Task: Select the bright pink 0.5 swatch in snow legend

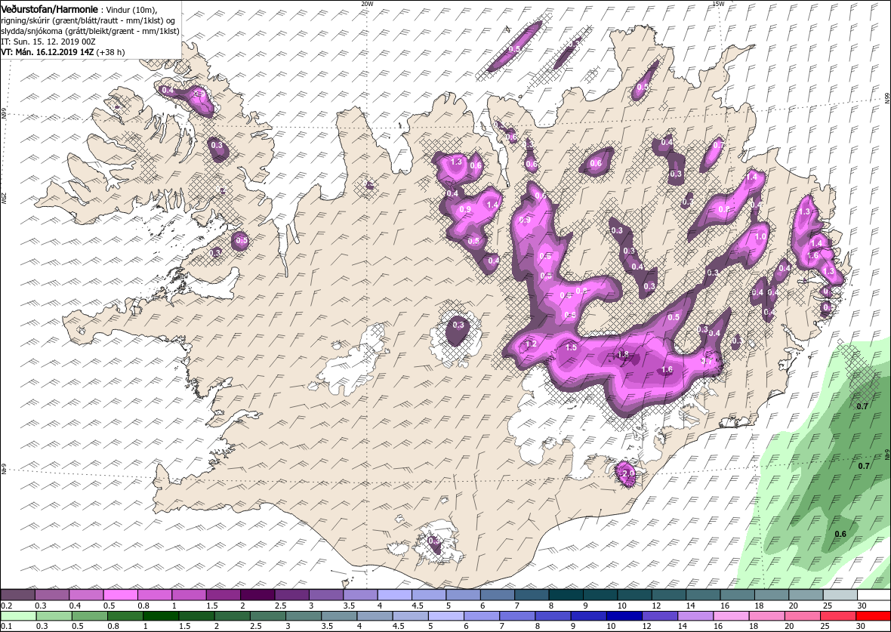Action: [121, 595]
